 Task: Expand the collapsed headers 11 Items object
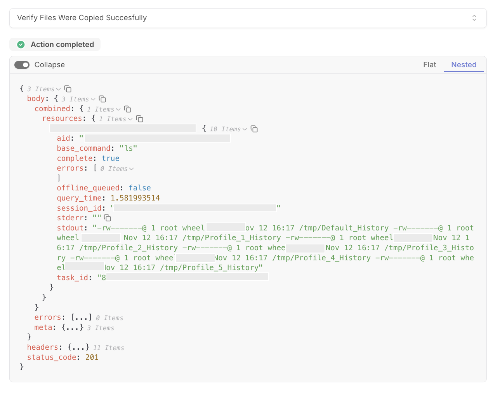pos(79,347)
